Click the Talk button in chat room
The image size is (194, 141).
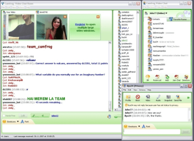23,115
